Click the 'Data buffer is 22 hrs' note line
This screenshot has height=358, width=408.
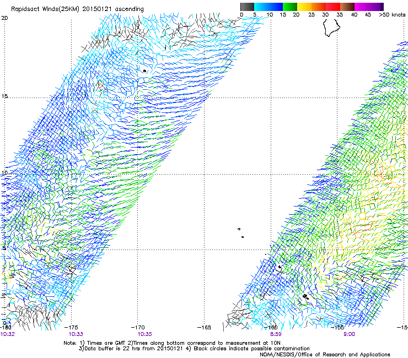point(194,349)
